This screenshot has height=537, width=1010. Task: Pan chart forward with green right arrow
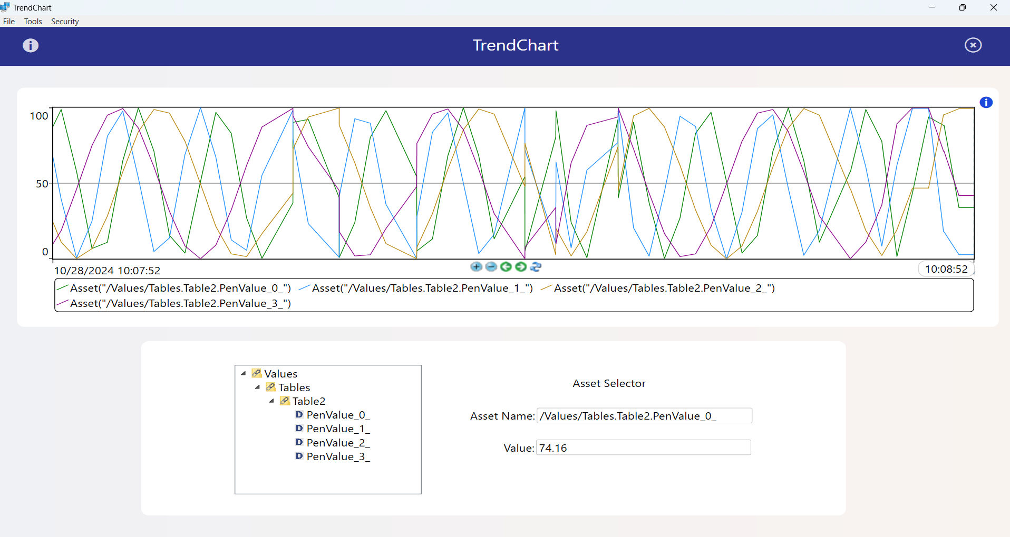[x=521, y=267]
